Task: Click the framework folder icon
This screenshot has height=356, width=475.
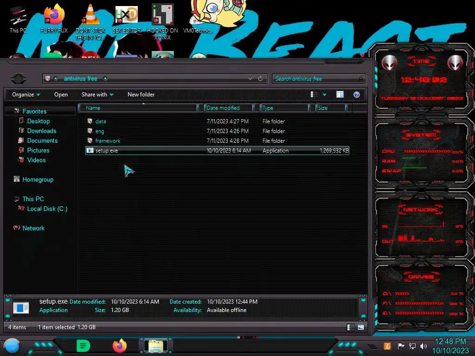Action: point(90,140)
